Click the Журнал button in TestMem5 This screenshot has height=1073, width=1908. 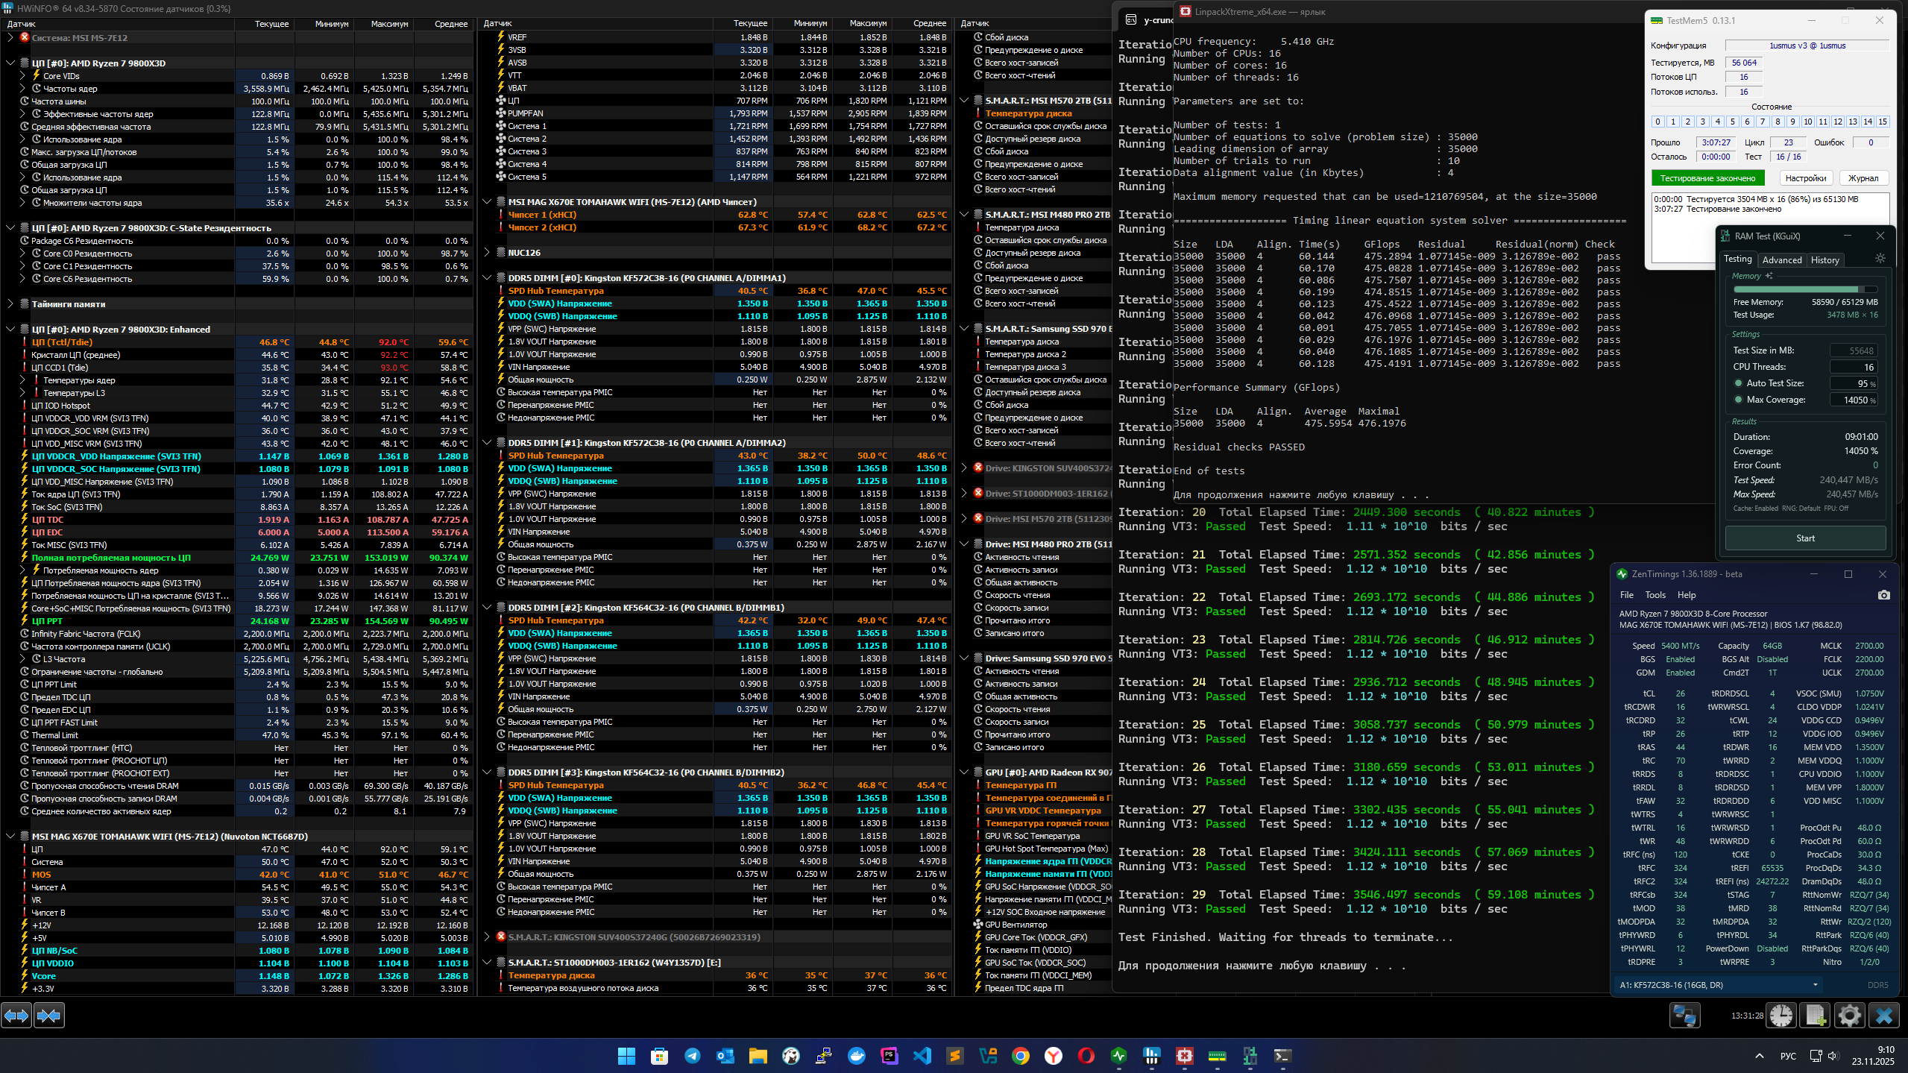tap(1863, 178)
